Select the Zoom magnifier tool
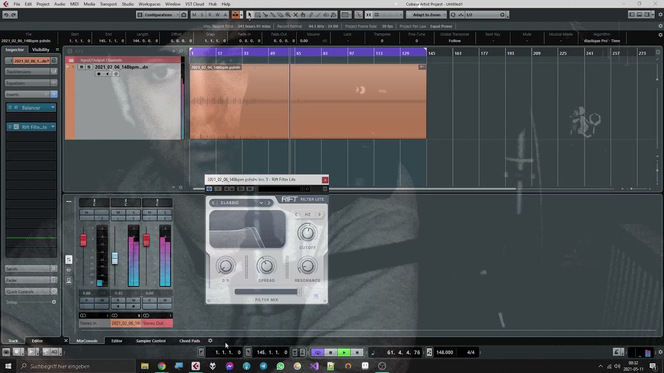The height and width of the screenshot is (373, 664). click(288, 15)
